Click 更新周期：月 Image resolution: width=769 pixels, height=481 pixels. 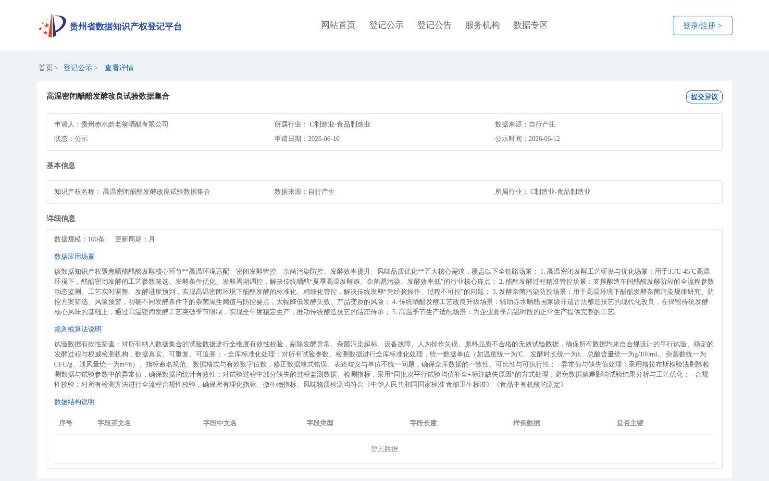(135, 239)
